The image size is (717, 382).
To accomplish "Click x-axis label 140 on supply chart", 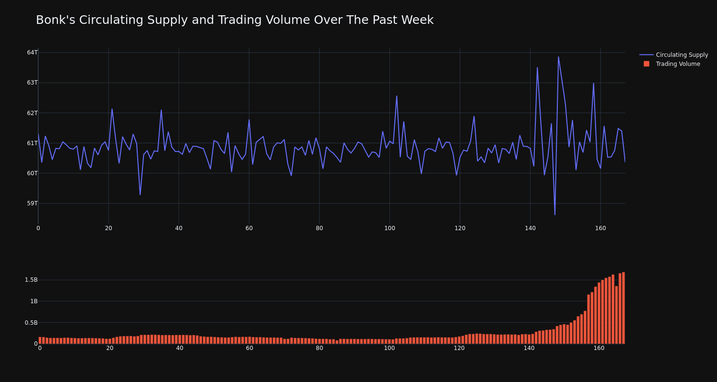I will pyautogui.click(x=530, y=228).
